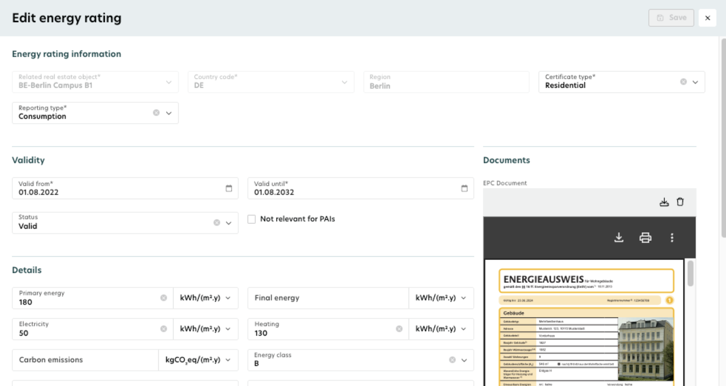
Task: Print the Energieausweis PDF
Action: coord(645,237)
